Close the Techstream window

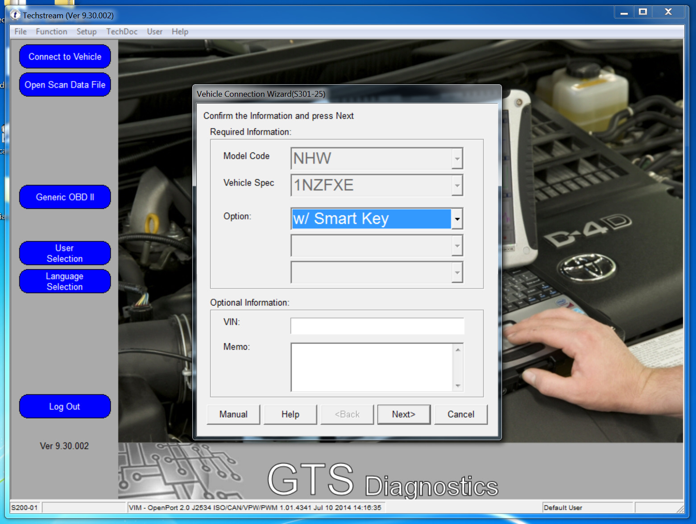coord(668,12)
